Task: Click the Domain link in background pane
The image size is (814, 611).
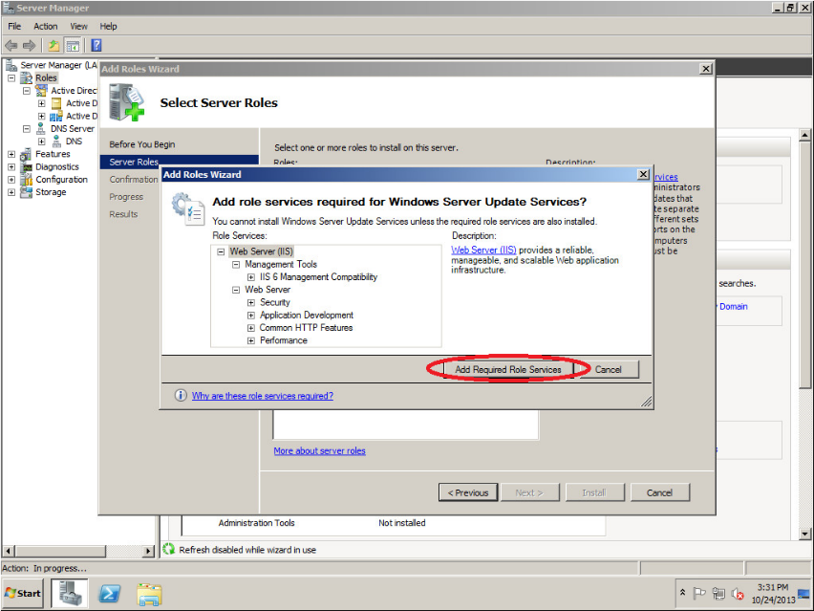Action: tap(733, 307)
